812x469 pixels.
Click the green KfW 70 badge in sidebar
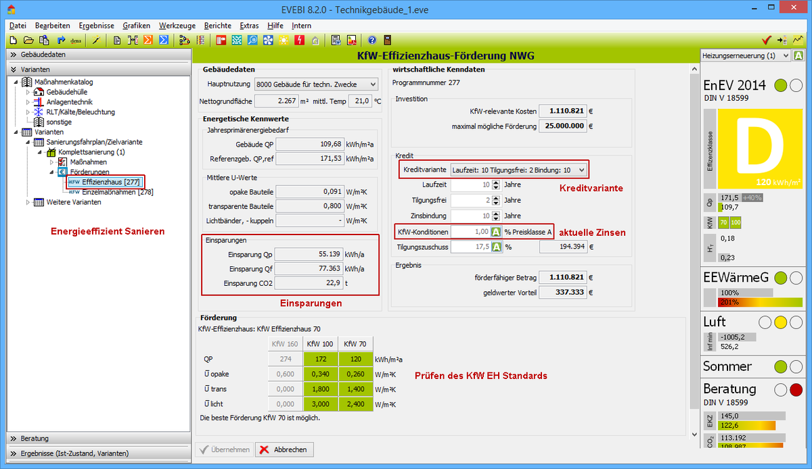(723, 222)
